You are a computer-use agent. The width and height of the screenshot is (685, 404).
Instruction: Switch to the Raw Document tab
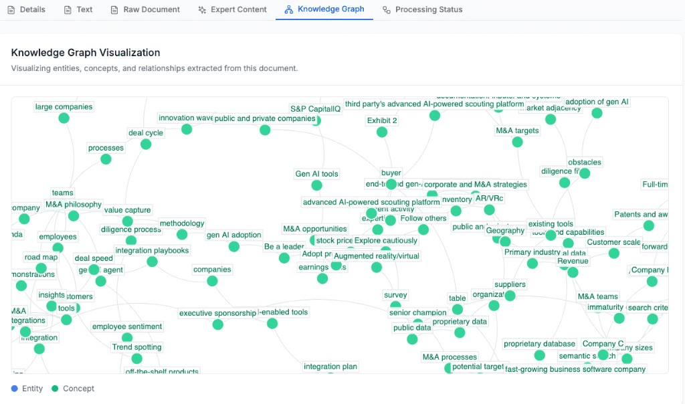144,9
